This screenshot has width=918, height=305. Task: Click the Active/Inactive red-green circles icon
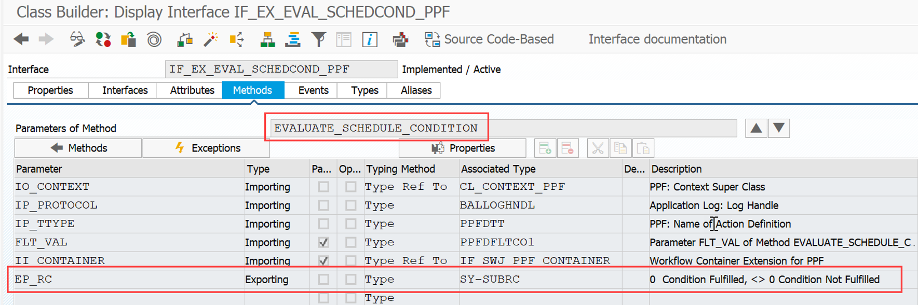[103, 39]
